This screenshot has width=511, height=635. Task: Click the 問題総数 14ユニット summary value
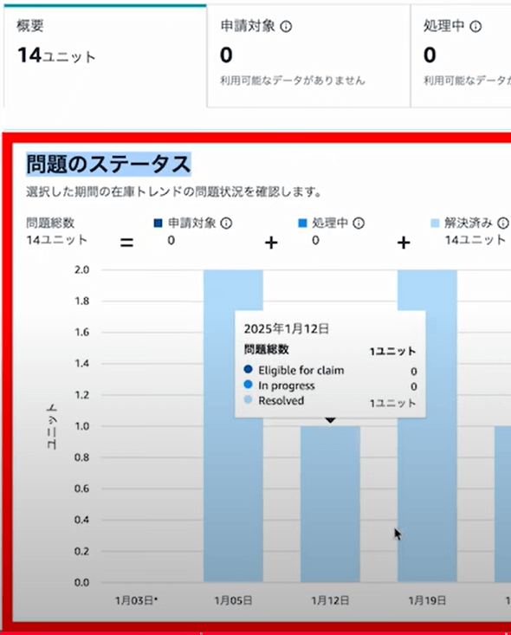tap(56, 240)
